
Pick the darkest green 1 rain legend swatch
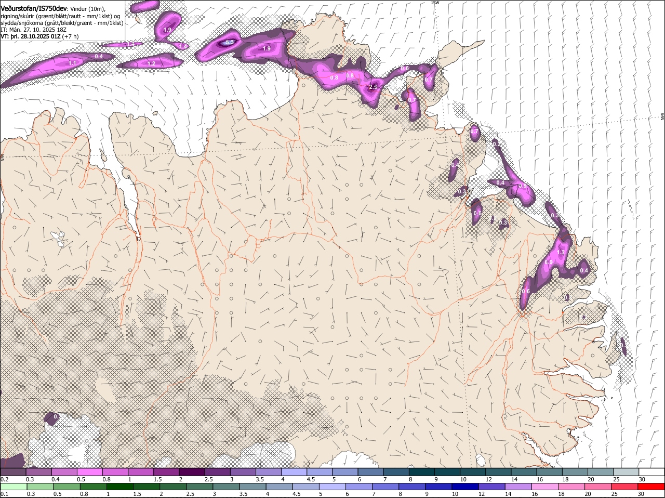119,487
